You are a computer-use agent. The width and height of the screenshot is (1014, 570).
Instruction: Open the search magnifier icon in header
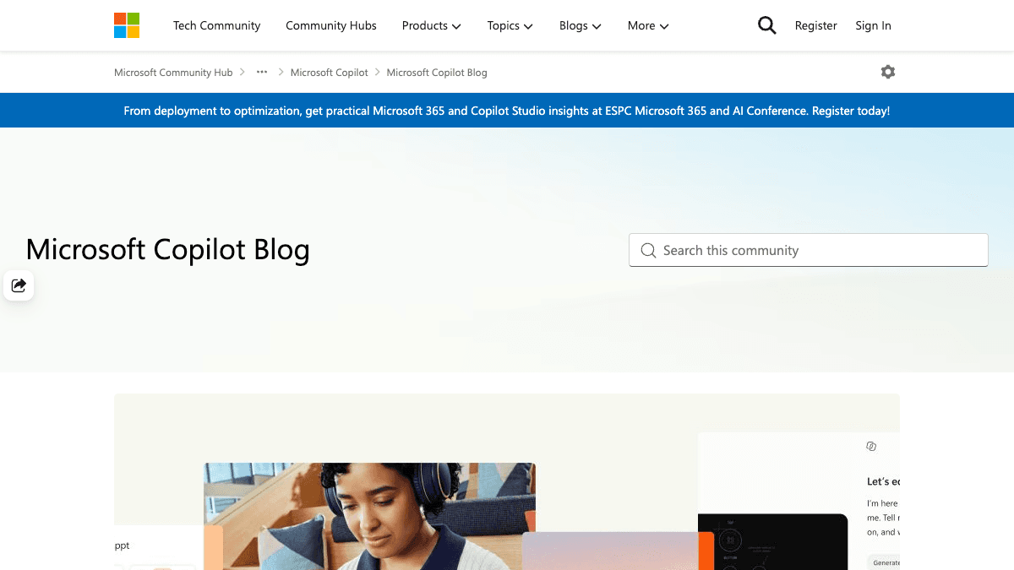(x=766, y=25)
